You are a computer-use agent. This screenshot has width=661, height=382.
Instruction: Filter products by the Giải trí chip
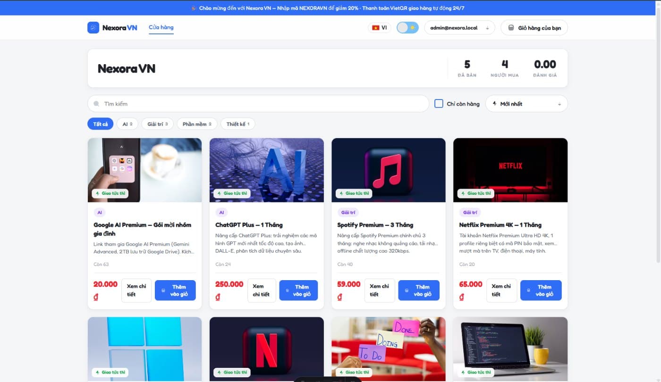[158, 124]
